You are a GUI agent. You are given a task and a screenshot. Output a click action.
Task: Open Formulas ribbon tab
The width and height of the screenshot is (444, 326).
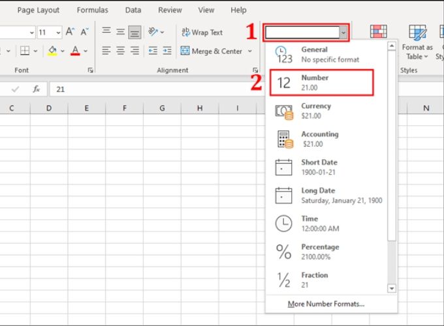93,10
